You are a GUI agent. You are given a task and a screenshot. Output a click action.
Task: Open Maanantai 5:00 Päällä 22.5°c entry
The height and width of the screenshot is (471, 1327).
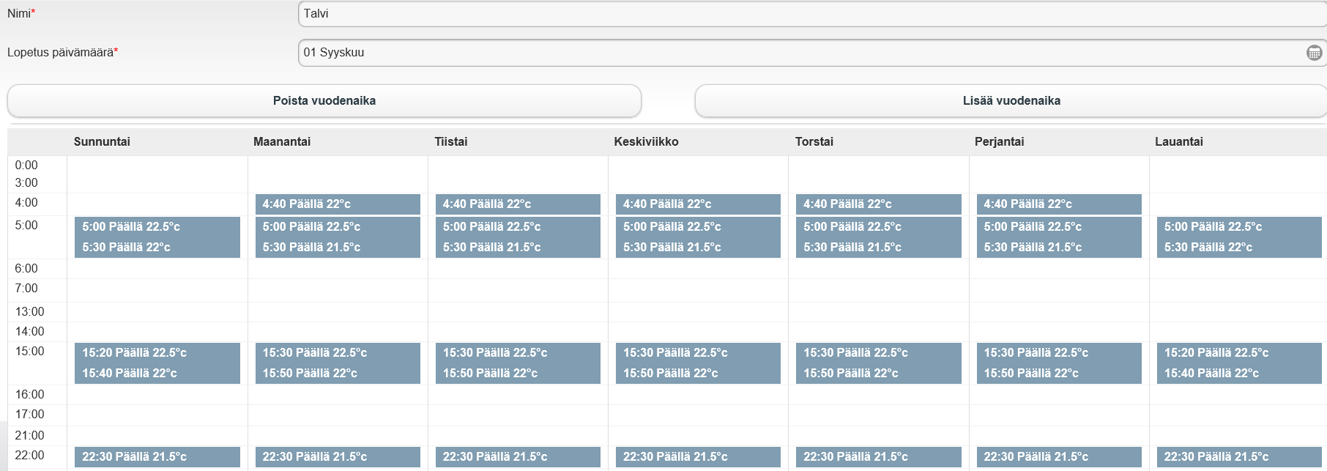(x=338, y=227)
